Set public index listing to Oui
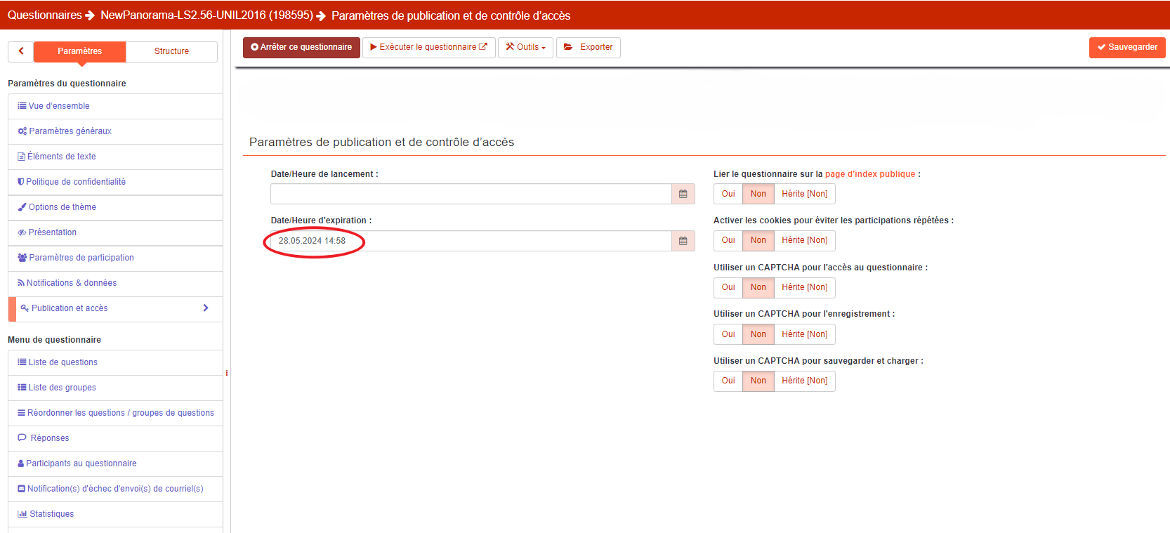This screenshot has height=533, width=1170. pos(728,194)
